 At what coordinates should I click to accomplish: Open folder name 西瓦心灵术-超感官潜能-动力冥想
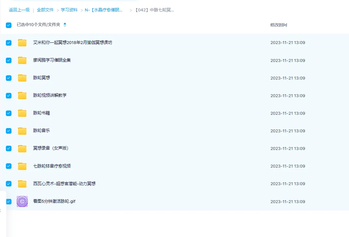pyautogui.click(x=64, y=184)
